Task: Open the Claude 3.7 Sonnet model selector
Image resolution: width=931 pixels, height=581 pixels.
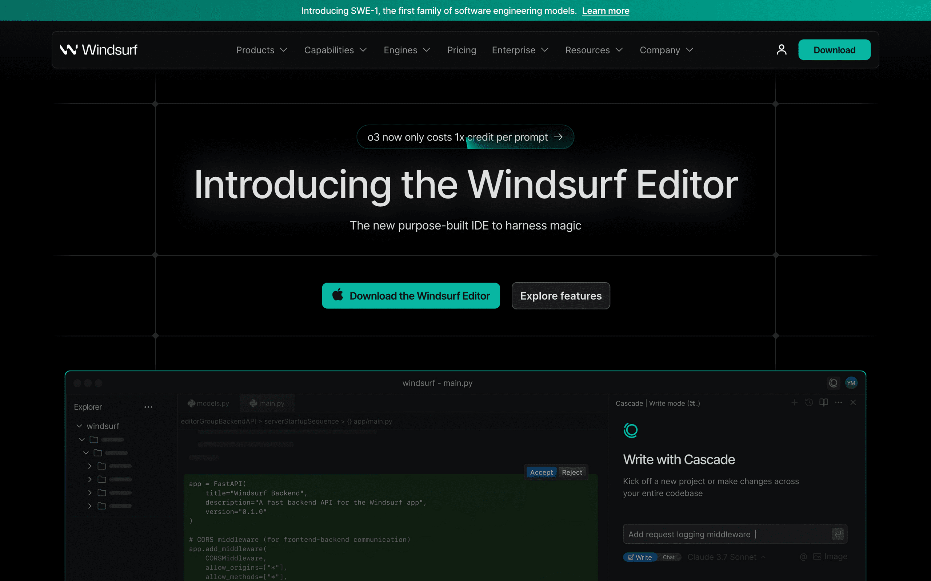Action: click(x=726, y=557)
